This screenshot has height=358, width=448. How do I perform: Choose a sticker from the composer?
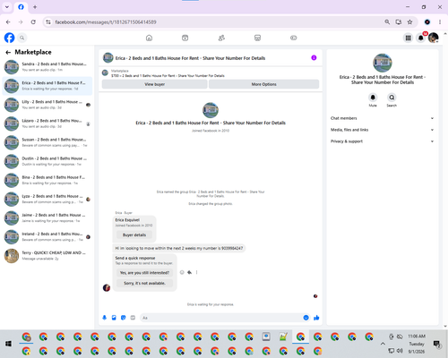[124, 318]
